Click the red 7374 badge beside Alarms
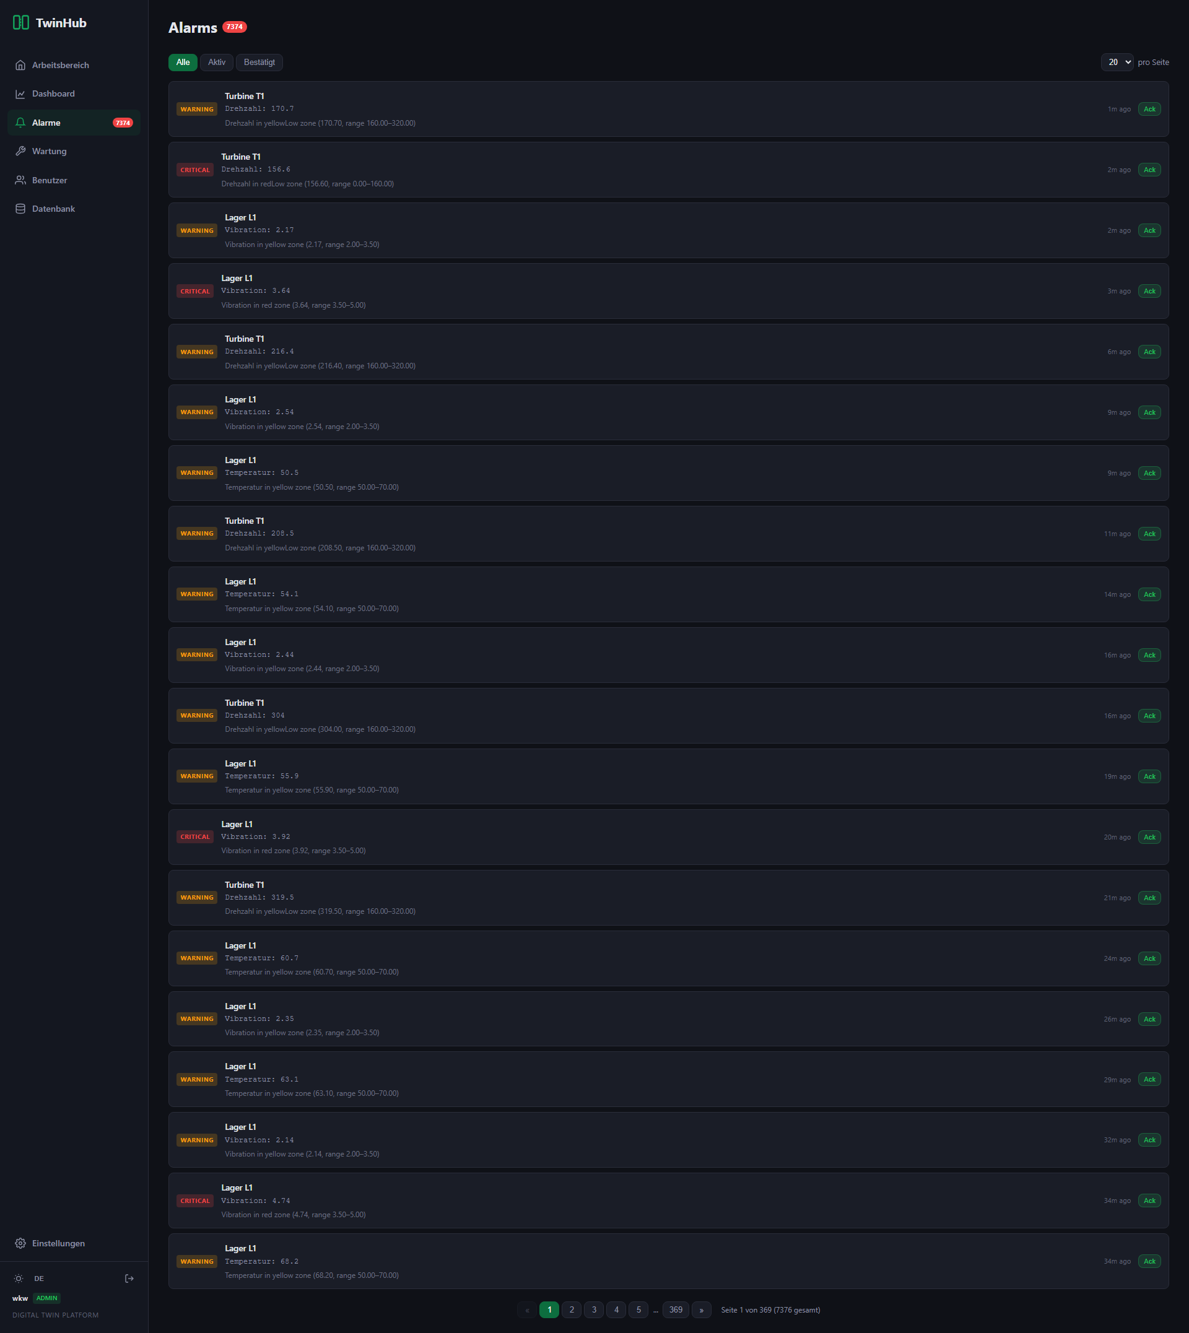 point(235,27)
